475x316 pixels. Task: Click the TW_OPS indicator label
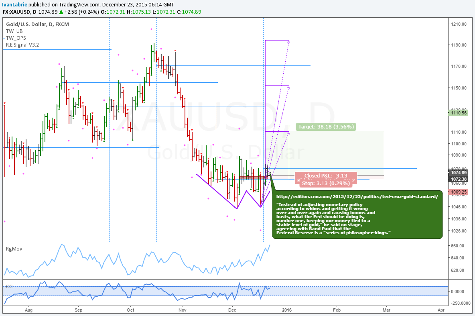coord(16,38)
